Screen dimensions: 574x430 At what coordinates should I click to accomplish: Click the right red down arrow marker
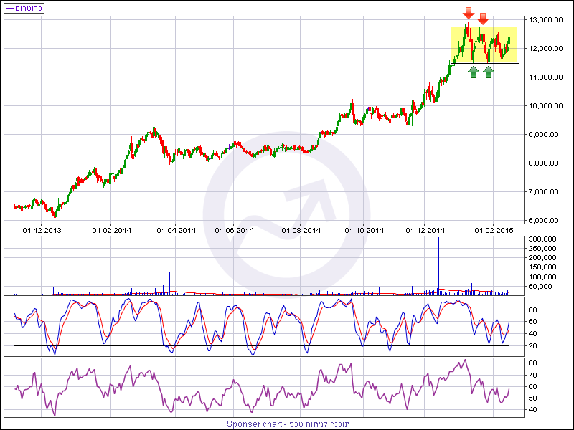(484, 18)
